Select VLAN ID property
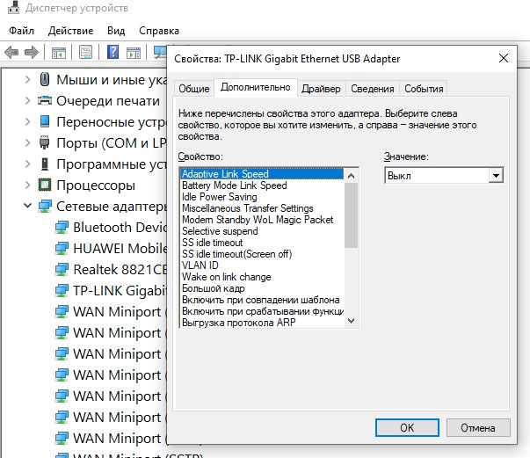530x458 pixels. pyautogui.click(x=262, y=265)
